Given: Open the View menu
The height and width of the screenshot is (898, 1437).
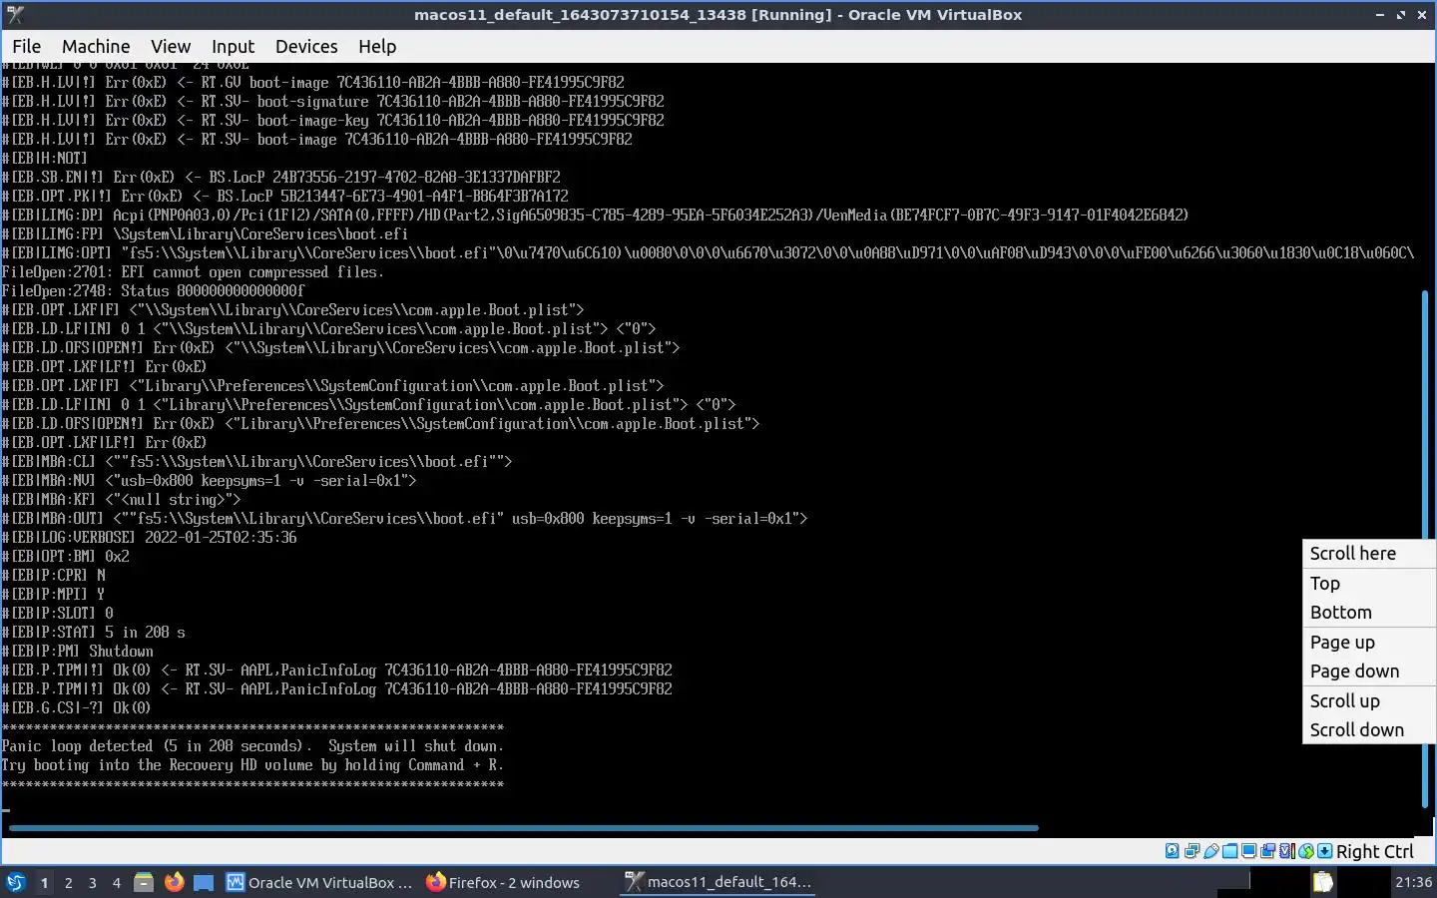Looking at the screenshot, I should point(171,46).
